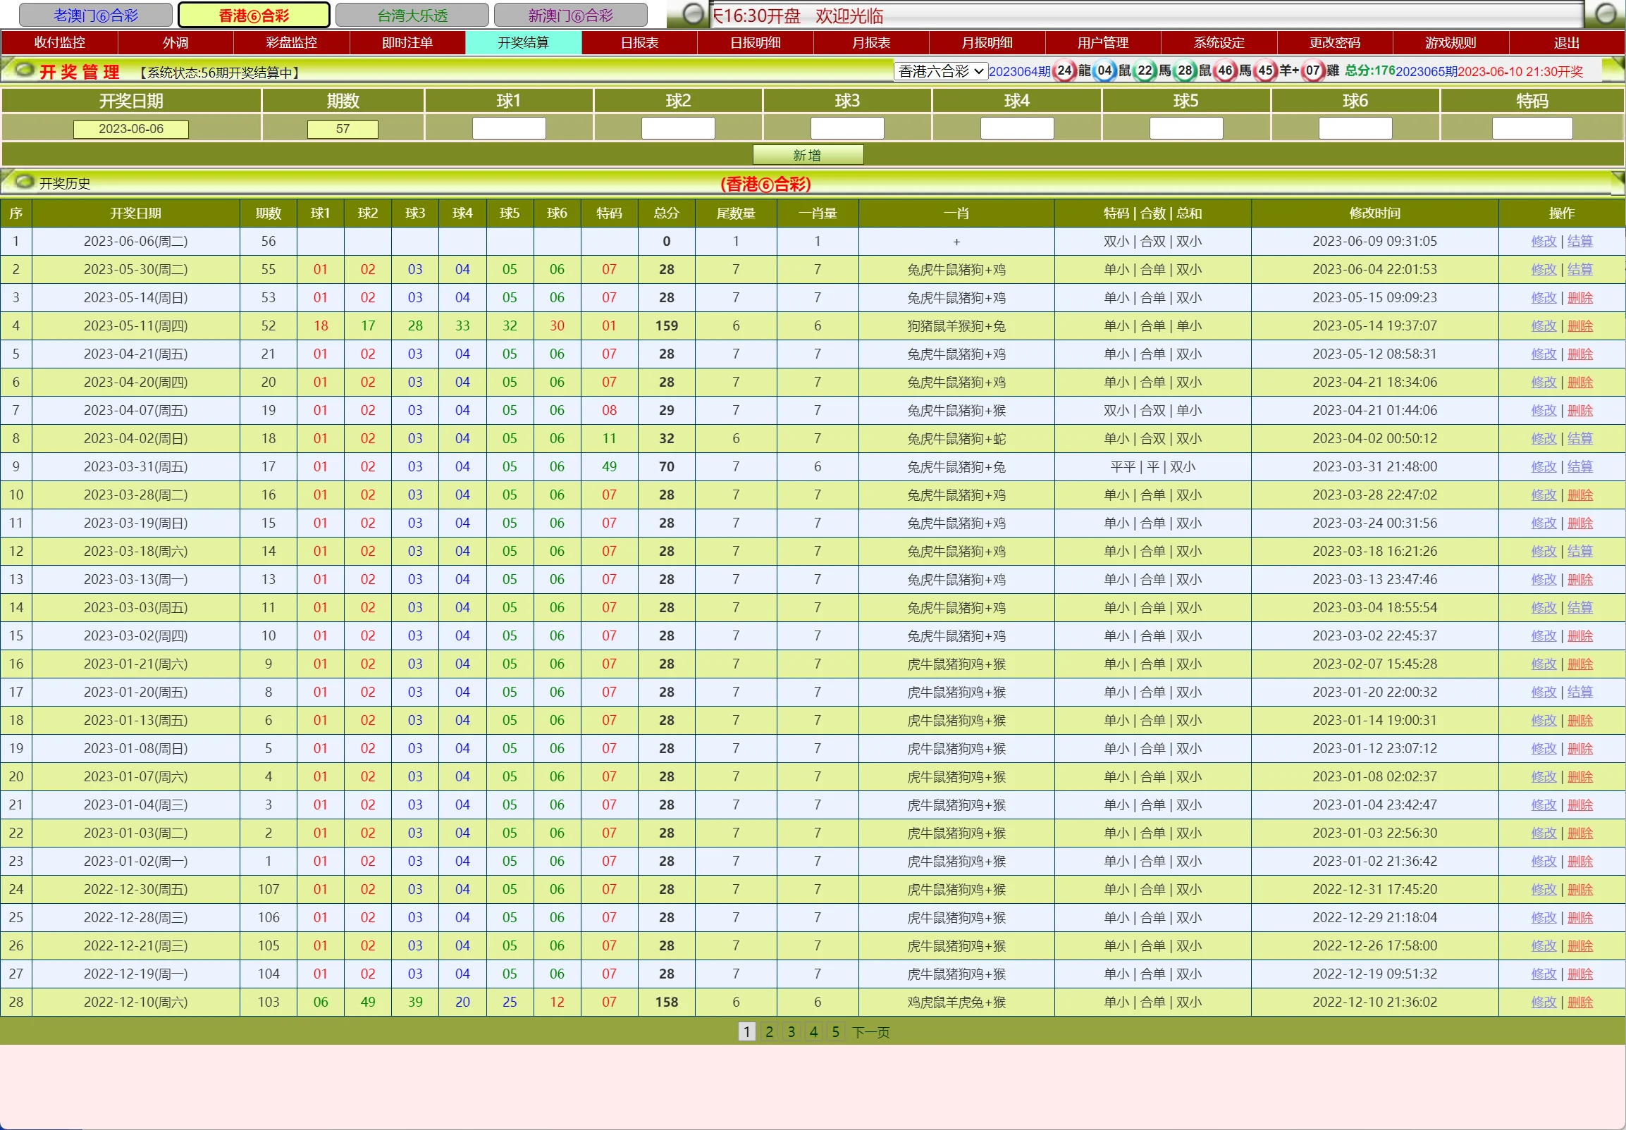Switch to the 台湾大乐透 tab
Screen dimensions: 1626x1130
click(x=412, y=15)
